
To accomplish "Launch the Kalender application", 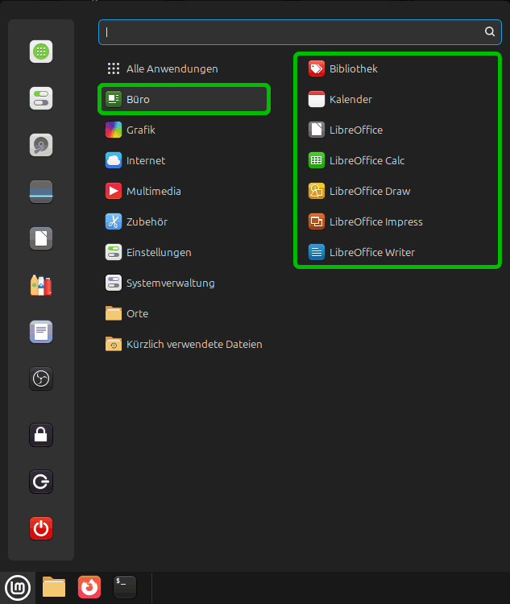I will tap(350, 99).
